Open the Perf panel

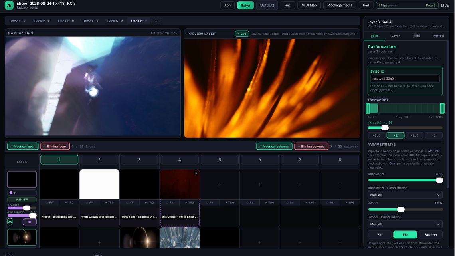point(366,5)
